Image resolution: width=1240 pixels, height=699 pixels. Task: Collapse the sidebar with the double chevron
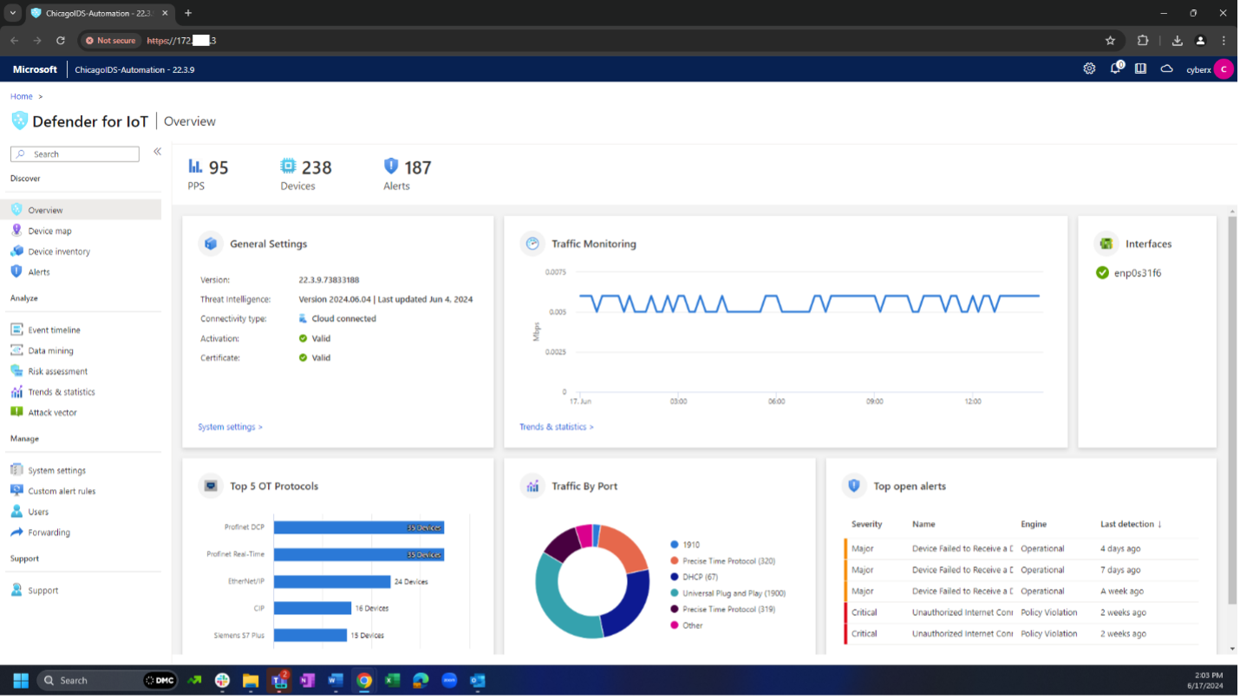click(157, 152)
